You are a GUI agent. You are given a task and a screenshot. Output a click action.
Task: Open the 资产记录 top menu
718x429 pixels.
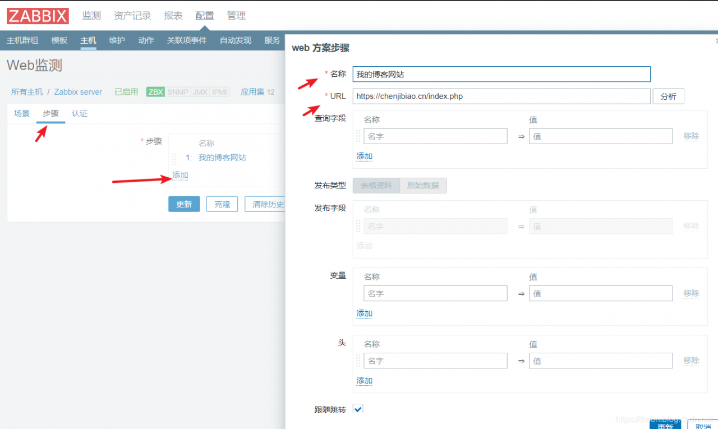pos(132,16)
